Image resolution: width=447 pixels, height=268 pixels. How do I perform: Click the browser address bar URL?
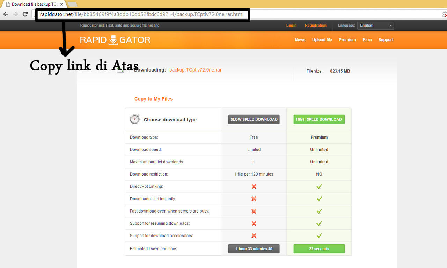pyautogui.click(x=141, y=14)
